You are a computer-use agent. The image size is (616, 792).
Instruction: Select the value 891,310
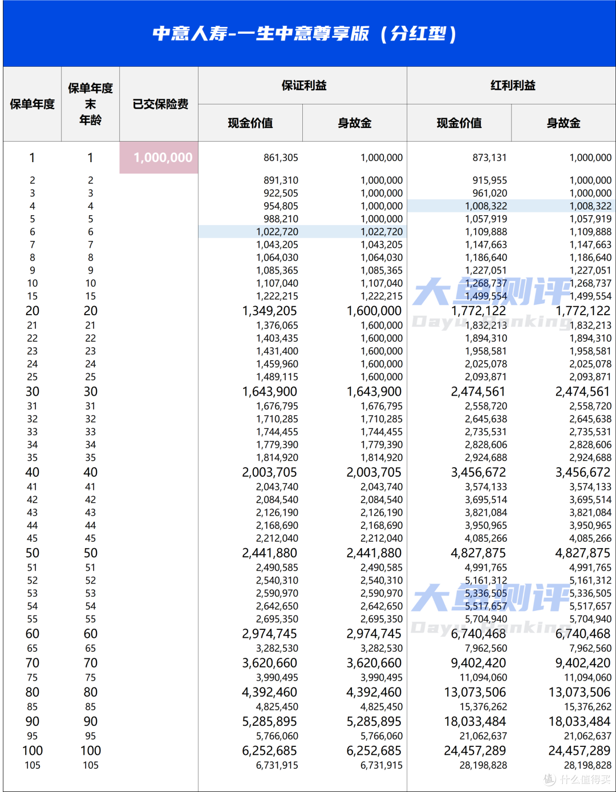[281, 180]
